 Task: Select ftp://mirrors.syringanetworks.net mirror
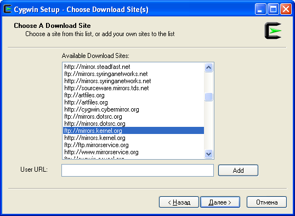coord(133,74)
